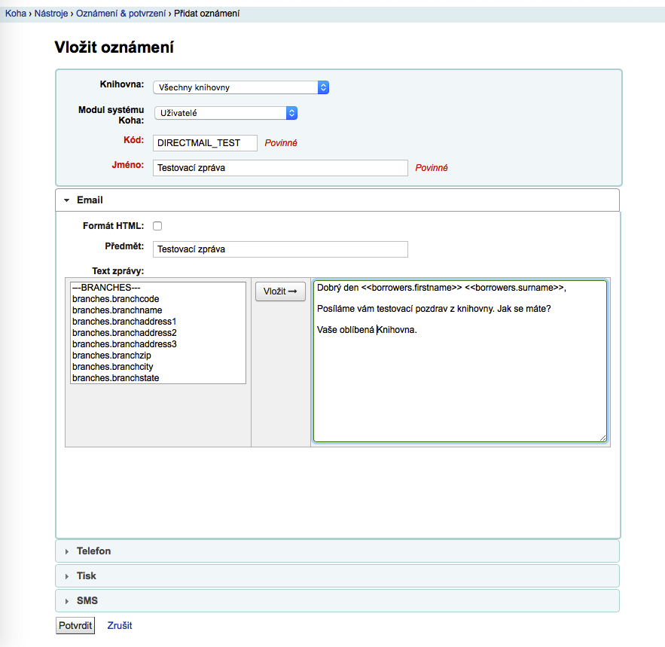Click the Potvrdit submit button
The height and width of the screenshot is (647, 665).
pyautogui.click(x=75, y=625)
